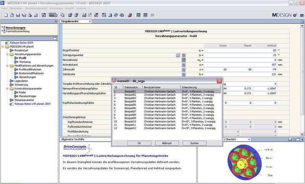Select the Berechnungen section

point(16,27)
